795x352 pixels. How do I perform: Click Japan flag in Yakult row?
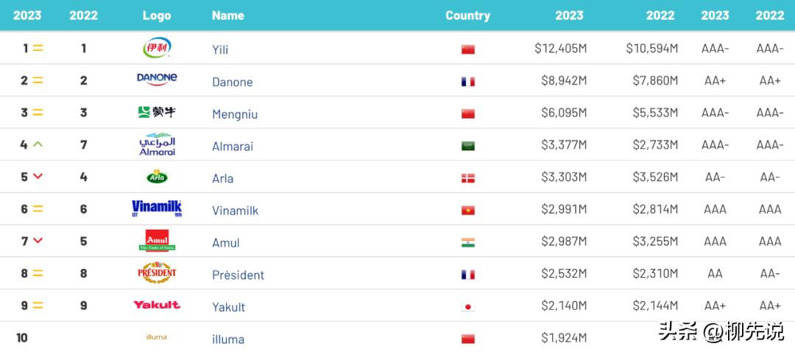[x=468, y=307]
